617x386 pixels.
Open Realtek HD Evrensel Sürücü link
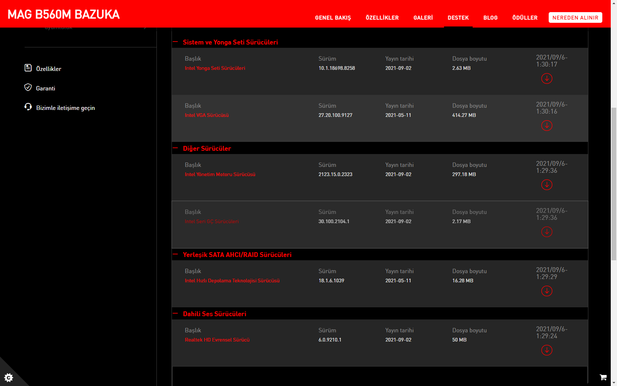point(217,340)
